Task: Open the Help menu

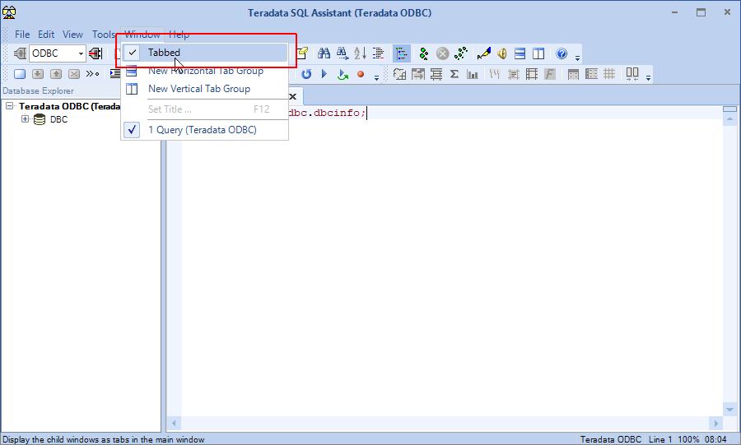Action: coord(179,35)
